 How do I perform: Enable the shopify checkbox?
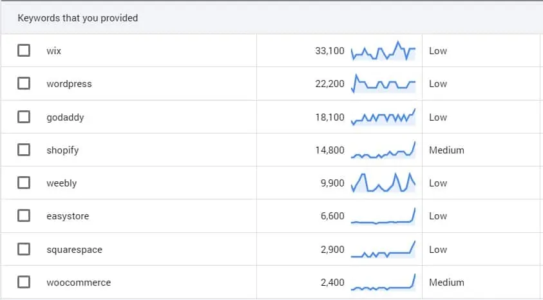[24, 150]
